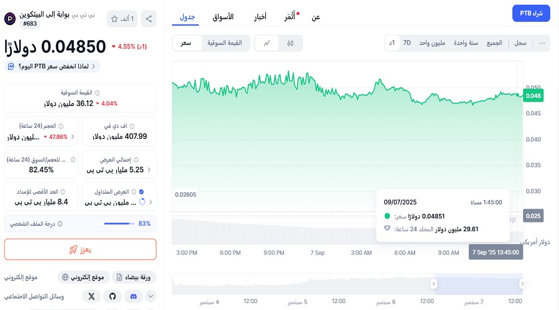Select one month (مليون واحد) range
Viewport: 559px width, 310px height.
432,43
